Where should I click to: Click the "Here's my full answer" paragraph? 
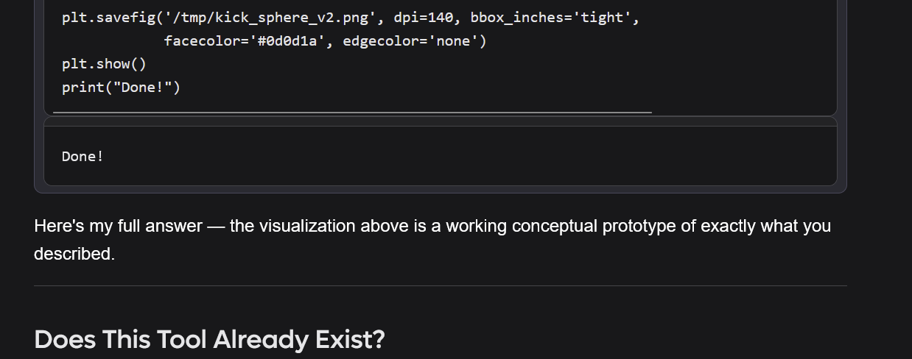(x=432, y=240)
